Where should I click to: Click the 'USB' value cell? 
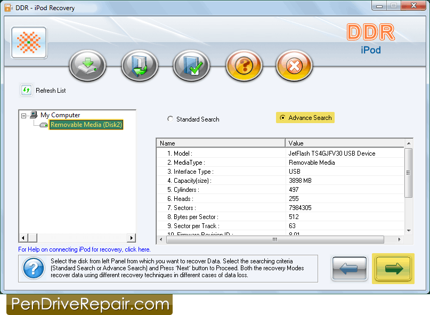click(295, 172)
